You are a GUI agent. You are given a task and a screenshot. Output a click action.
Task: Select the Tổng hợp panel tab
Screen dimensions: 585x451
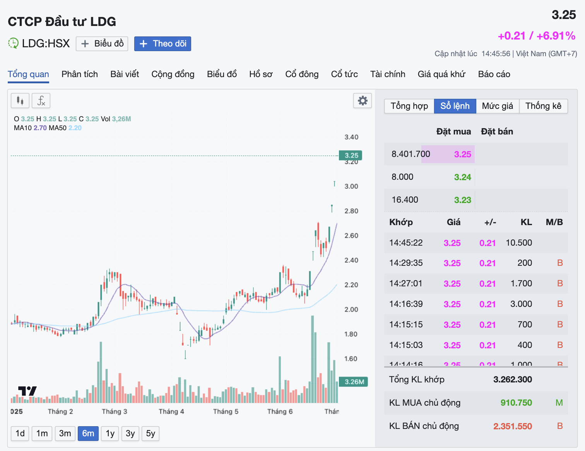[x=409, y=106]
